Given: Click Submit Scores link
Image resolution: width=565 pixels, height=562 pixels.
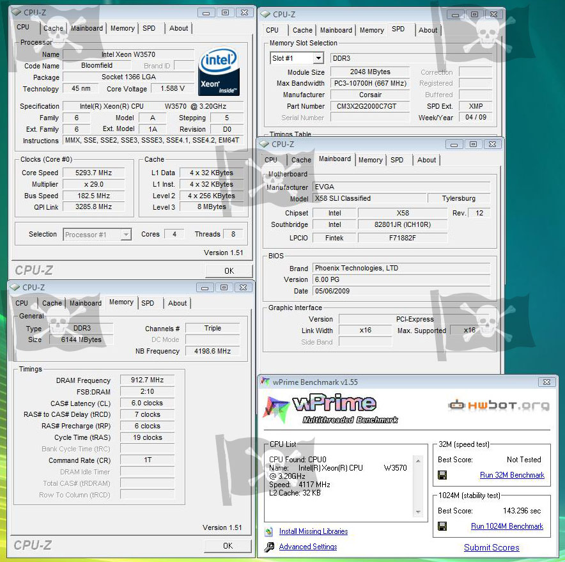Looking at the screenshot, I should tap(491, 547).
